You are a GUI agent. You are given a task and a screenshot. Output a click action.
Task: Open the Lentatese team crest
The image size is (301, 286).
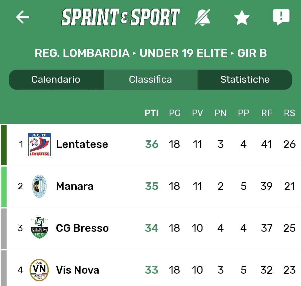point(39,144)
